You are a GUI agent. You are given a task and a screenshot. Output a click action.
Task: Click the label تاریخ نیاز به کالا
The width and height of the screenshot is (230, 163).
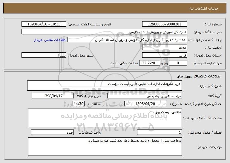(89, 96)
